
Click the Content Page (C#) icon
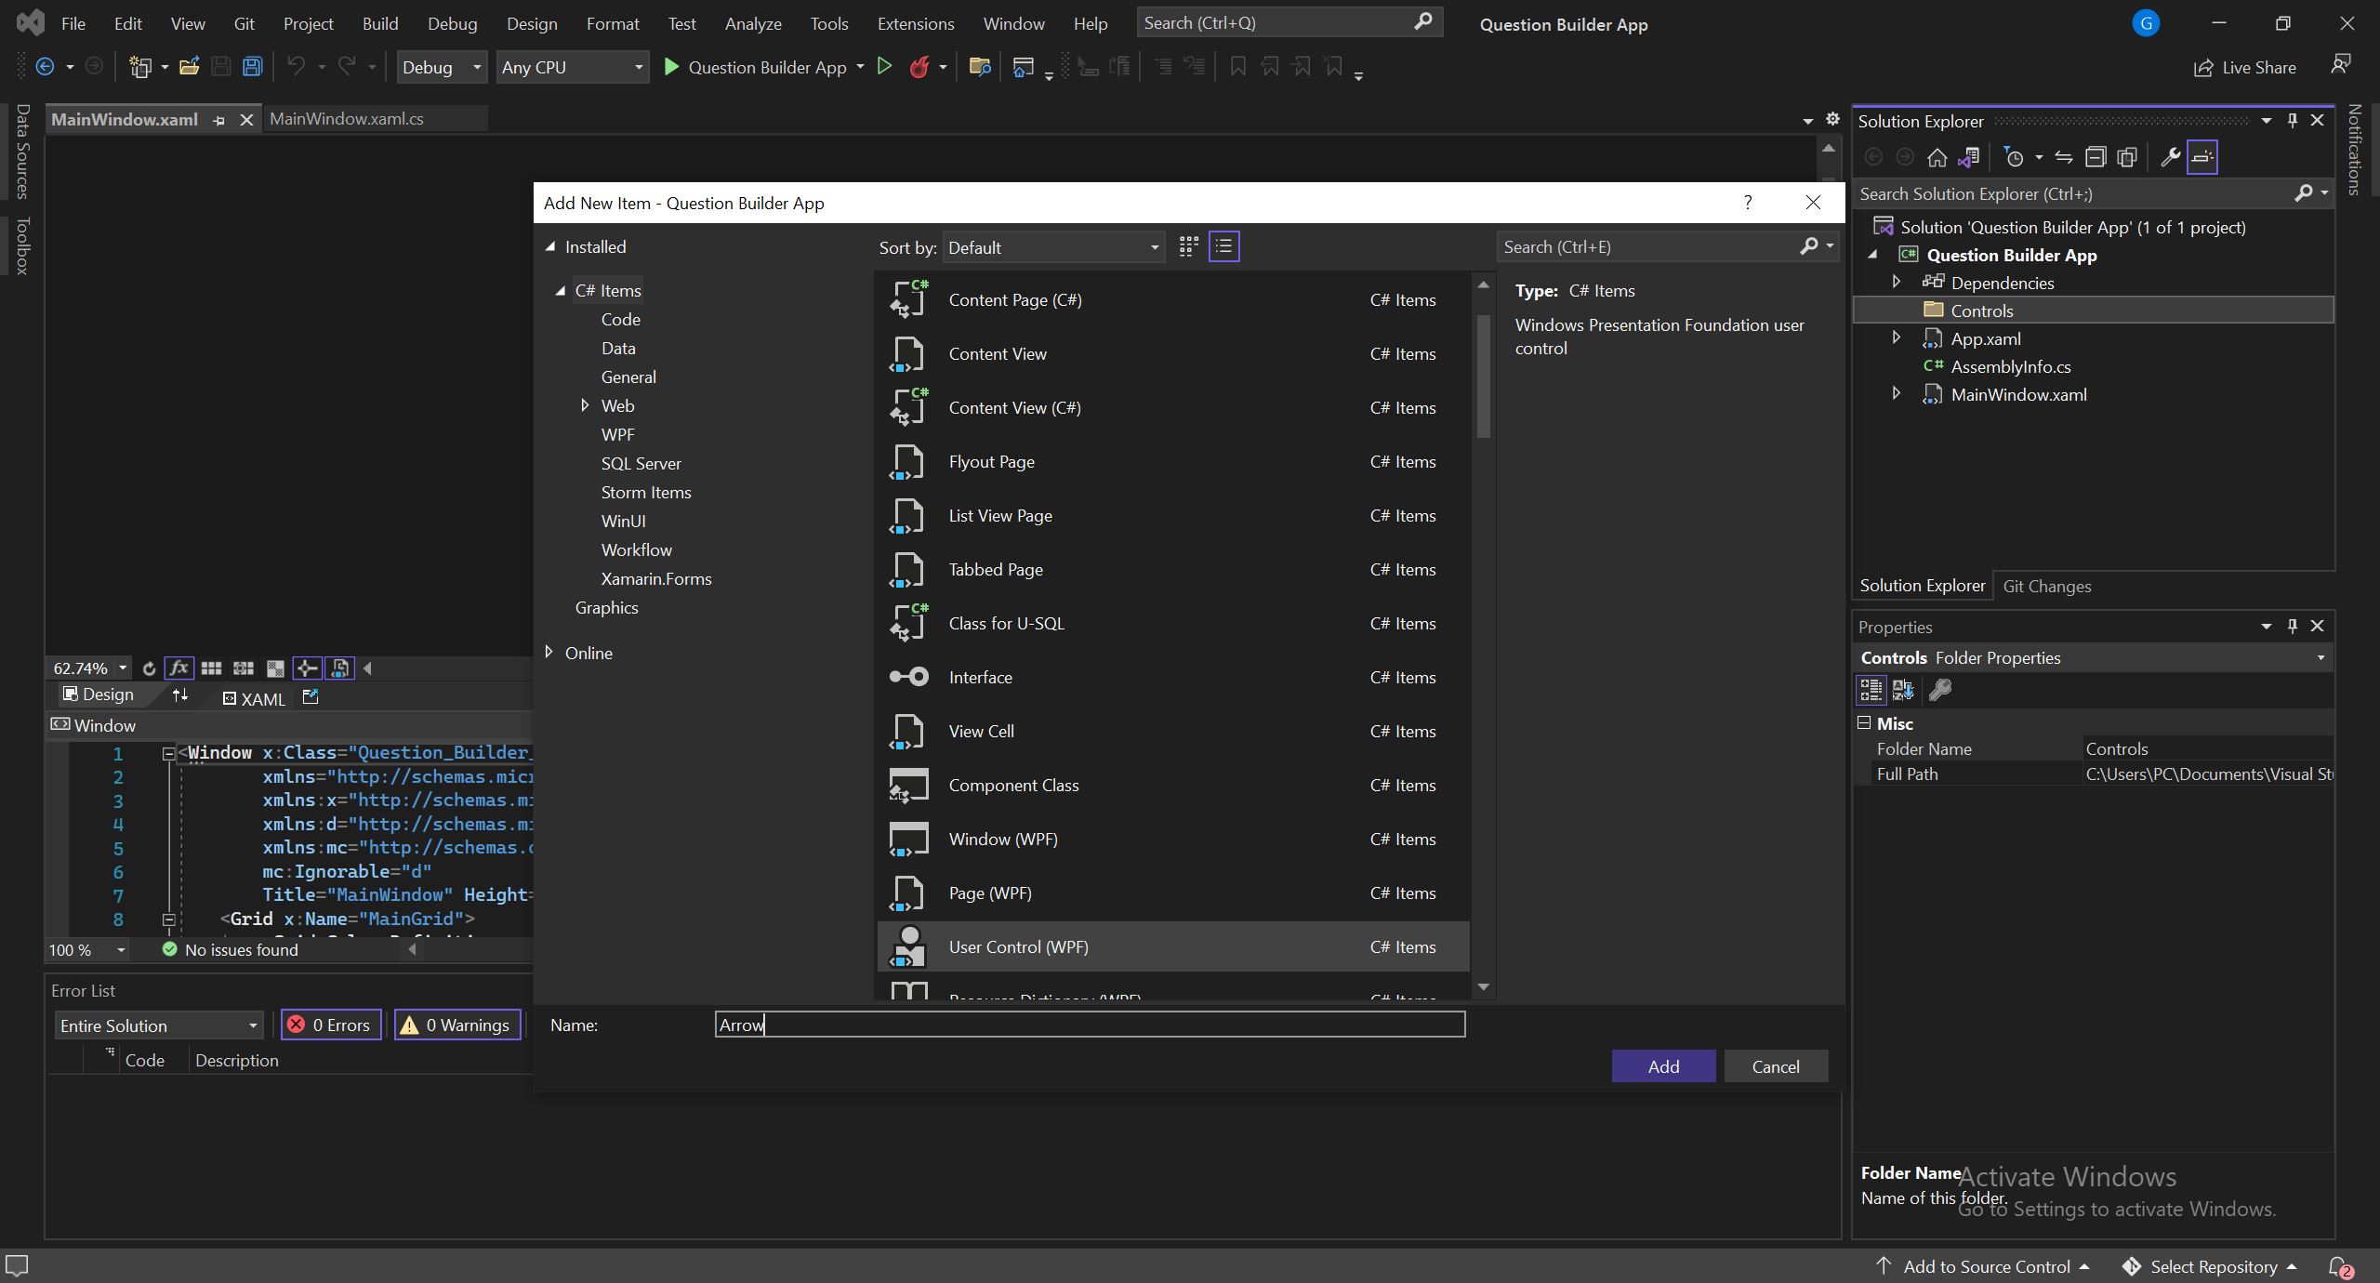pos(908,298)
